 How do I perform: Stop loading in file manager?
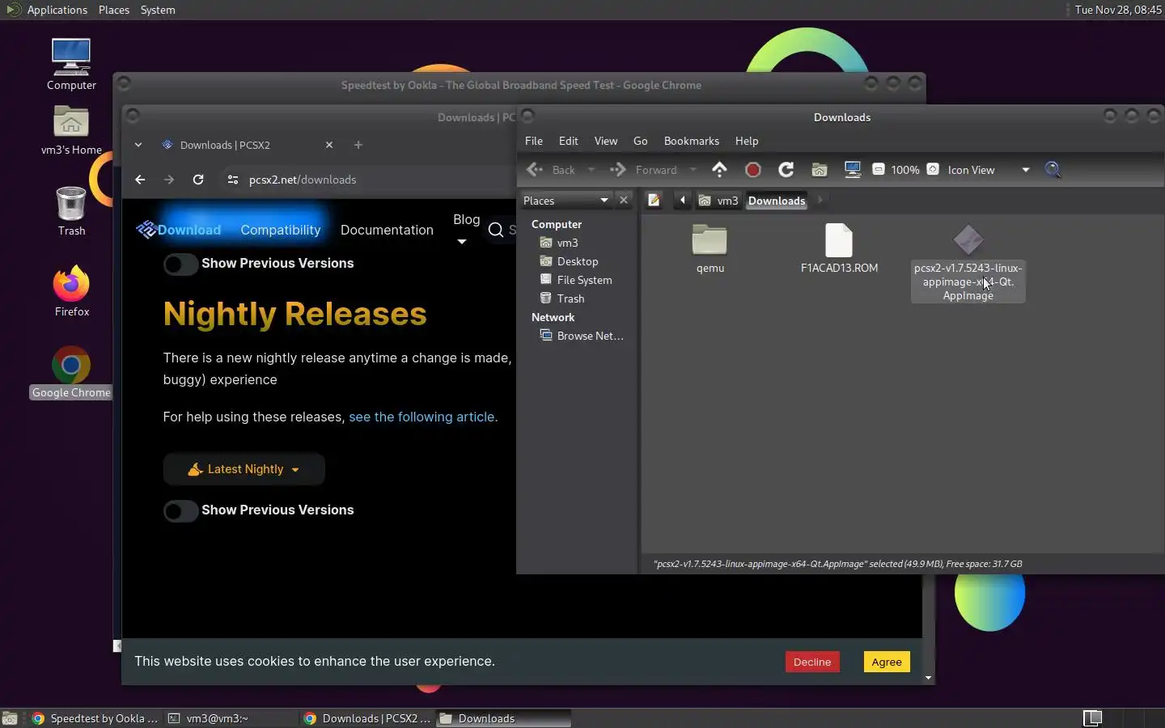pyautogui.click(x=752, y=169)
